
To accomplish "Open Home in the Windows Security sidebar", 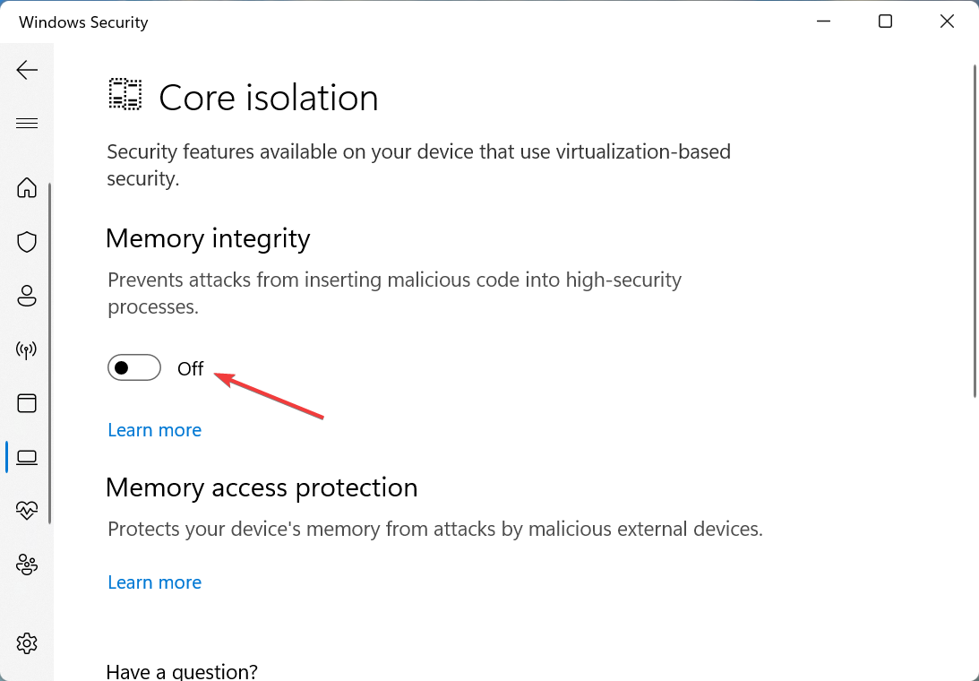I will (x=27, y=188).
